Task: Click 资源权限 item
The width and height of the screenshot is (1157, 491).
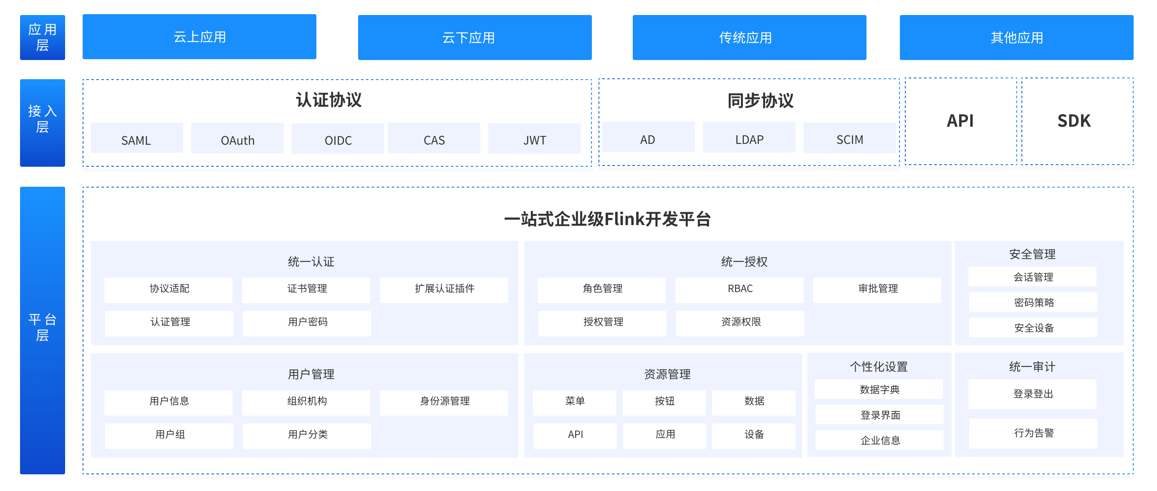Action: pyautogui.click(x=740, y=324)
